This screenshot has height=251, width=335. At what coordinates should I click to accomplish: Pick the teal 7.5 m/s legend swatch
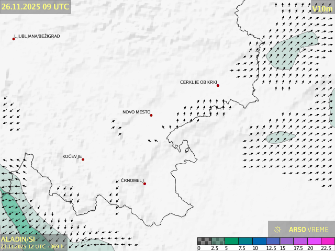[245, 241]
